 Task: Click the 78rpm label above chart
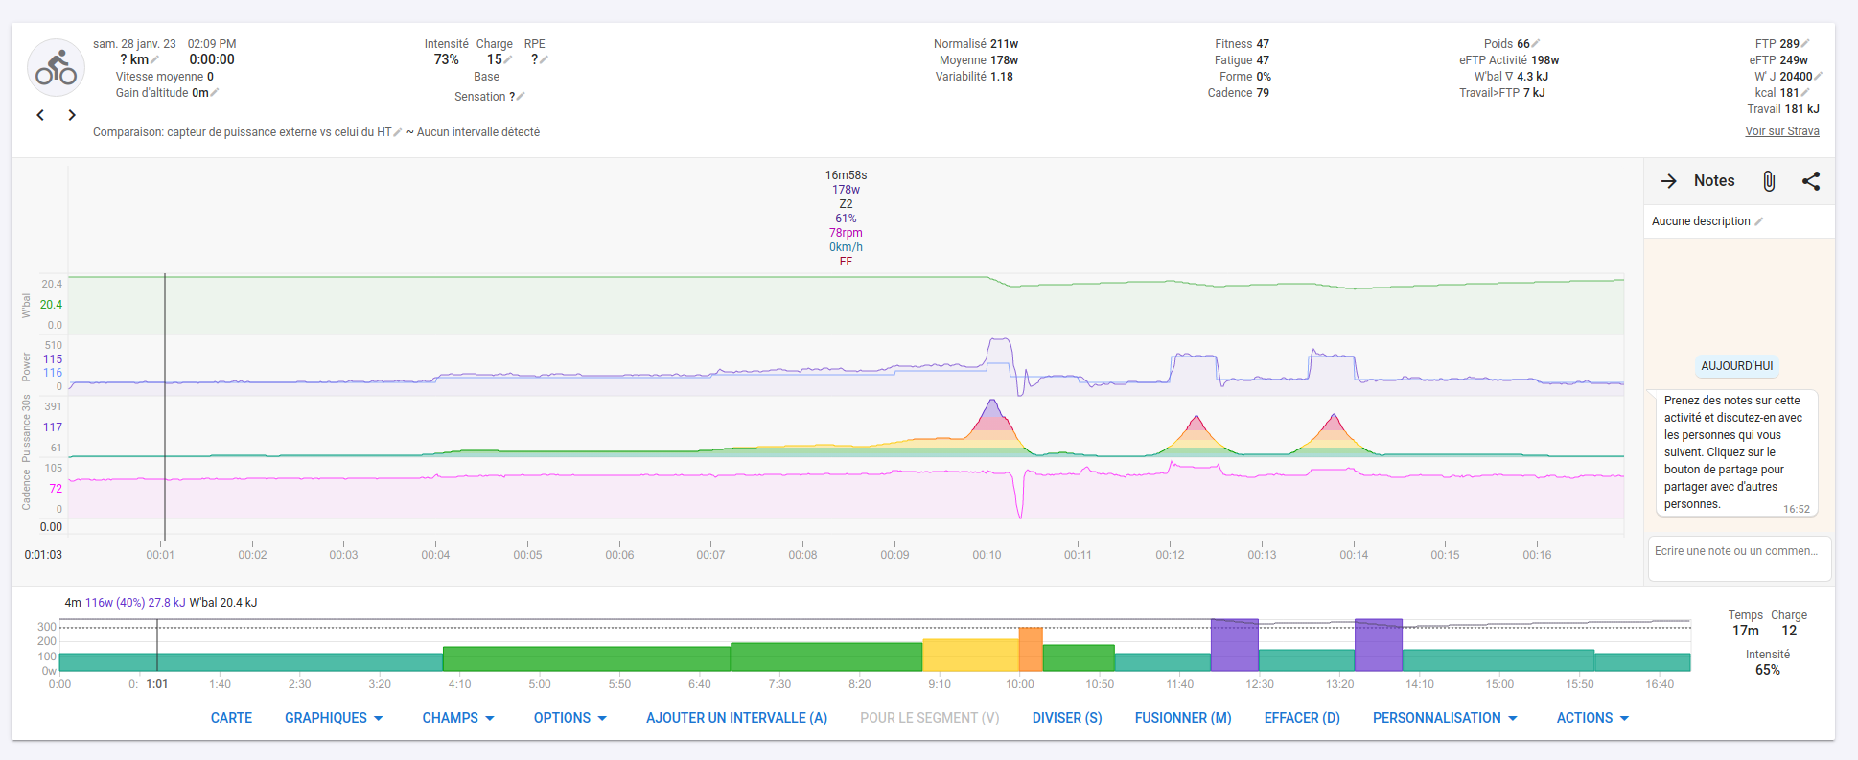(x=846, y=233)
